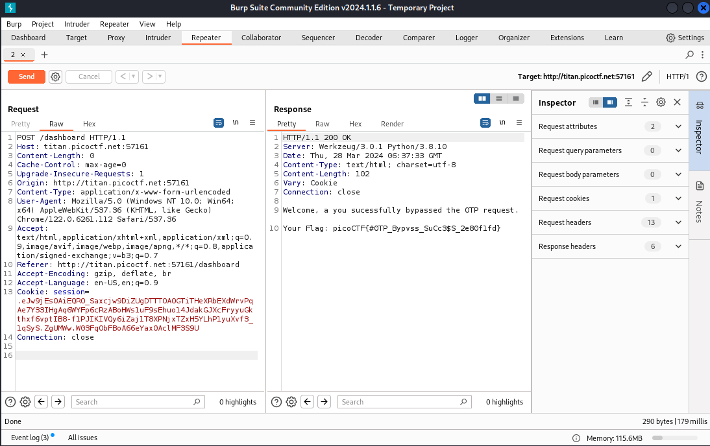Expand all Inspector sections icon
710x446 pixels.
click(628, 102)
